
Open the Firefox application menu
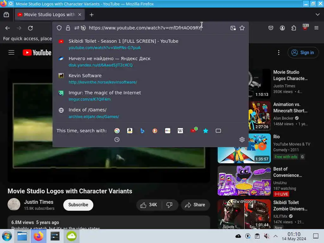pyautogui.click(x=316, y=28)
